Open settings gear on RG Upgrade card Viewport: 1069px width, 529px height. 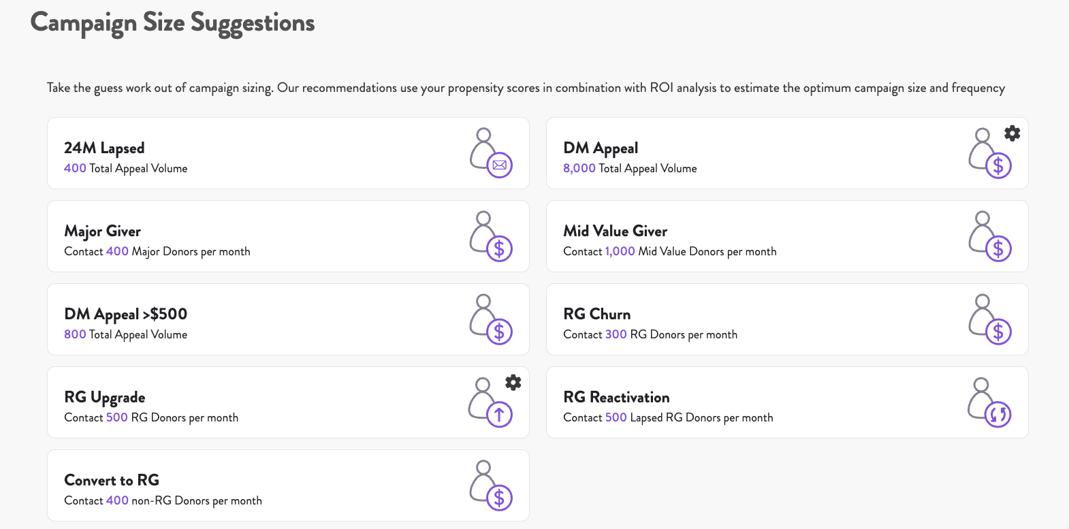click(x=513, y=383)
